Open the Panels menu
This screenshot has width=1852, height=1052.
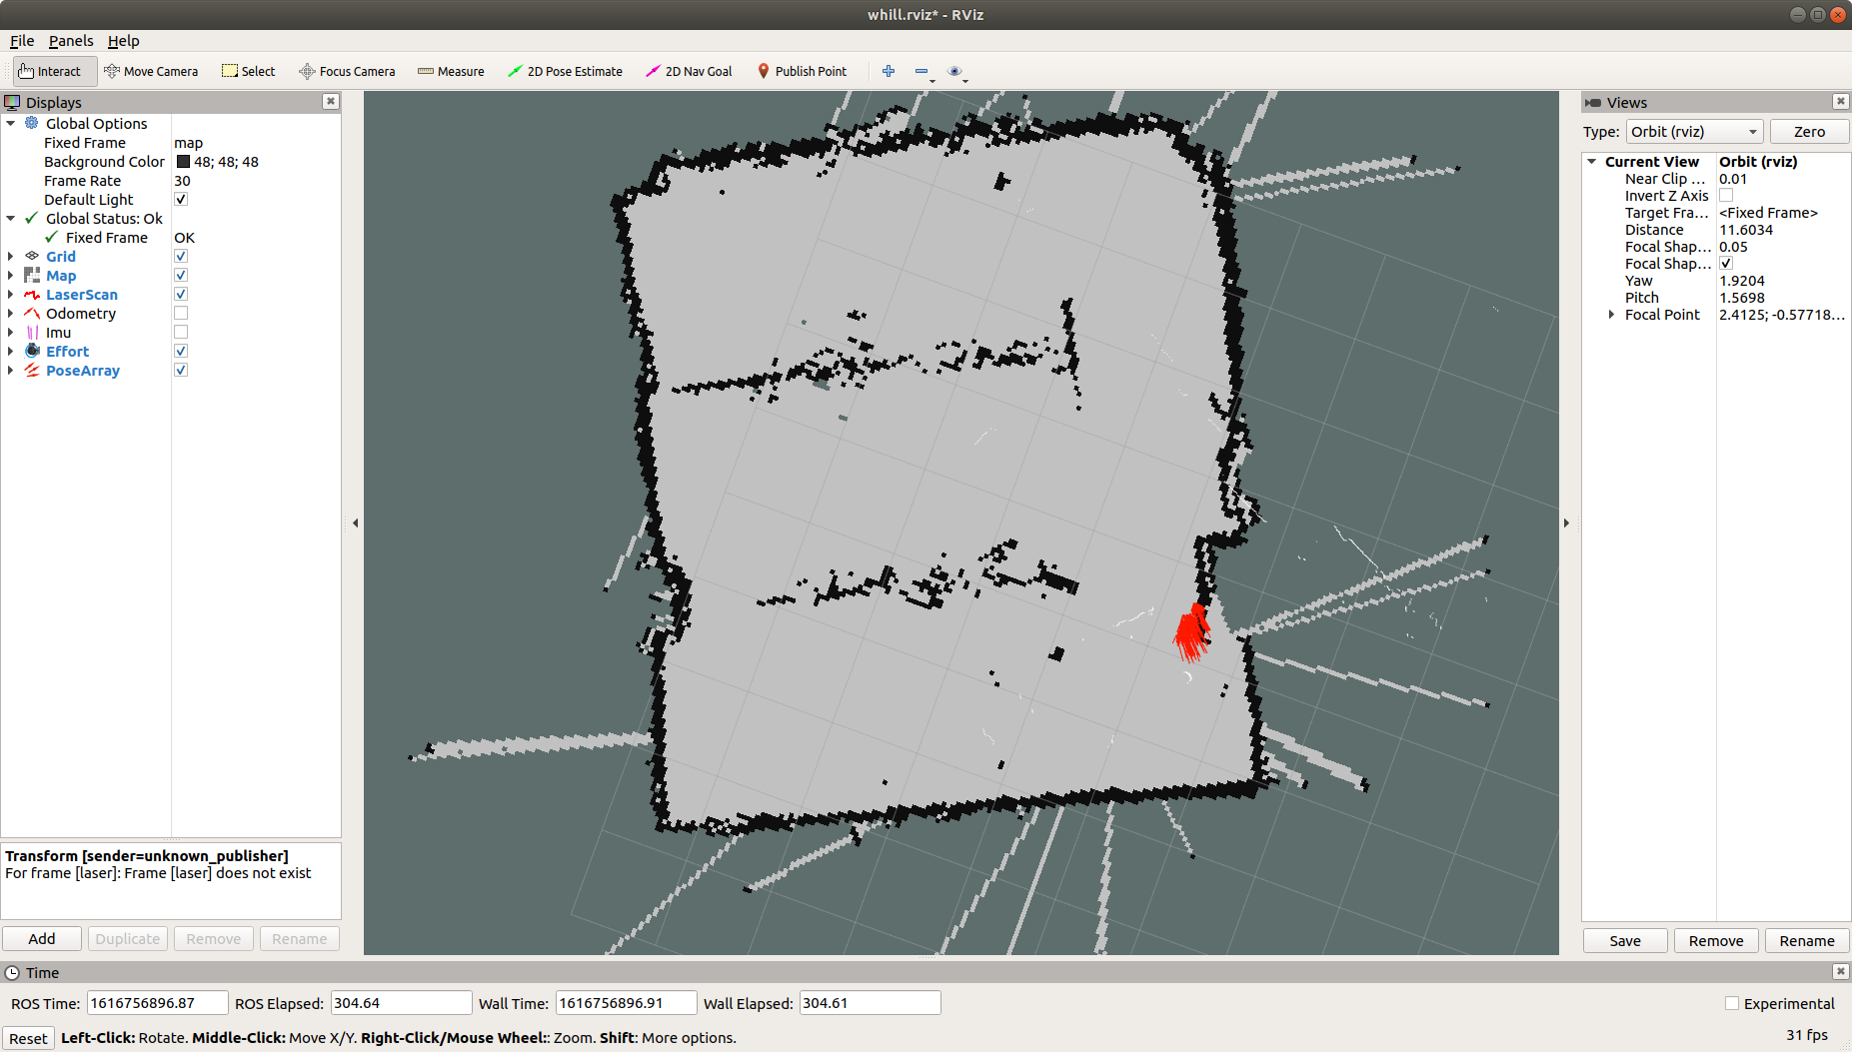[70, 41]
